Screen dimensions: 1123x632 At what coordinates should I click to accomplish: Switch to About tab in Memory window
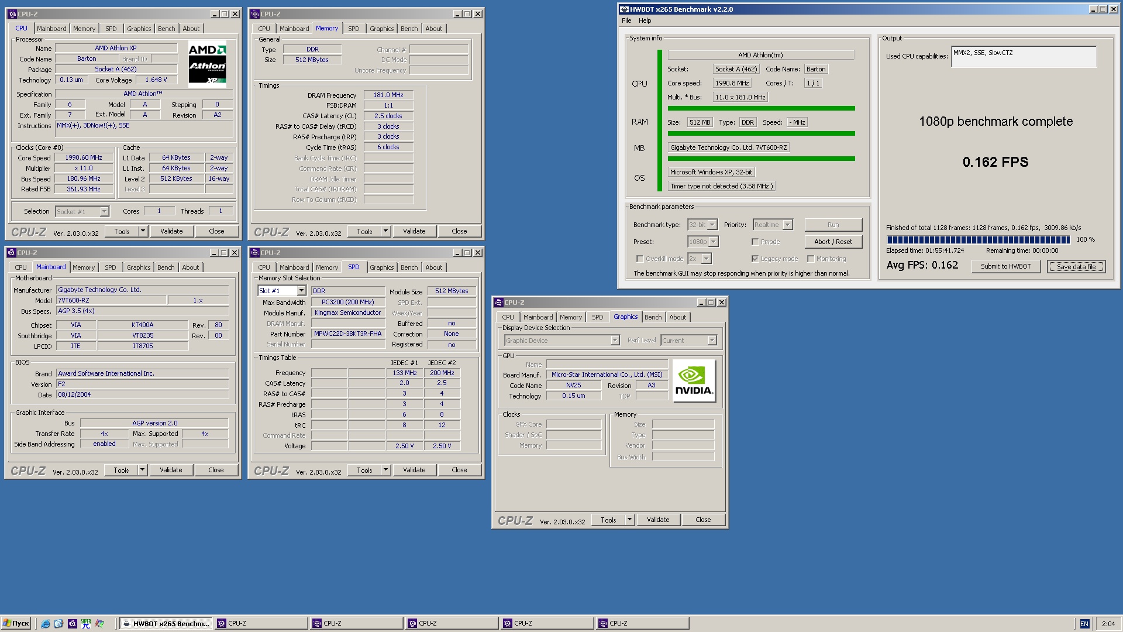(x=433, y=29)
